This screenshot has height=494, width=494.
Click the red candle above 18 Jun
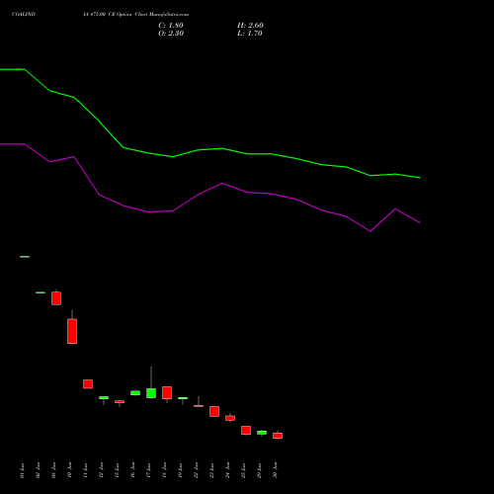(167, 393)
